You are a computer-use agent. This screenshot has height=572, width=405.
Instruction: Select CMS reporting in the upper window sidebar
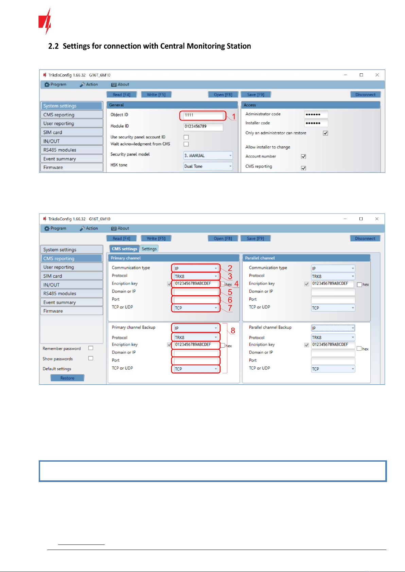click(72, 115)
